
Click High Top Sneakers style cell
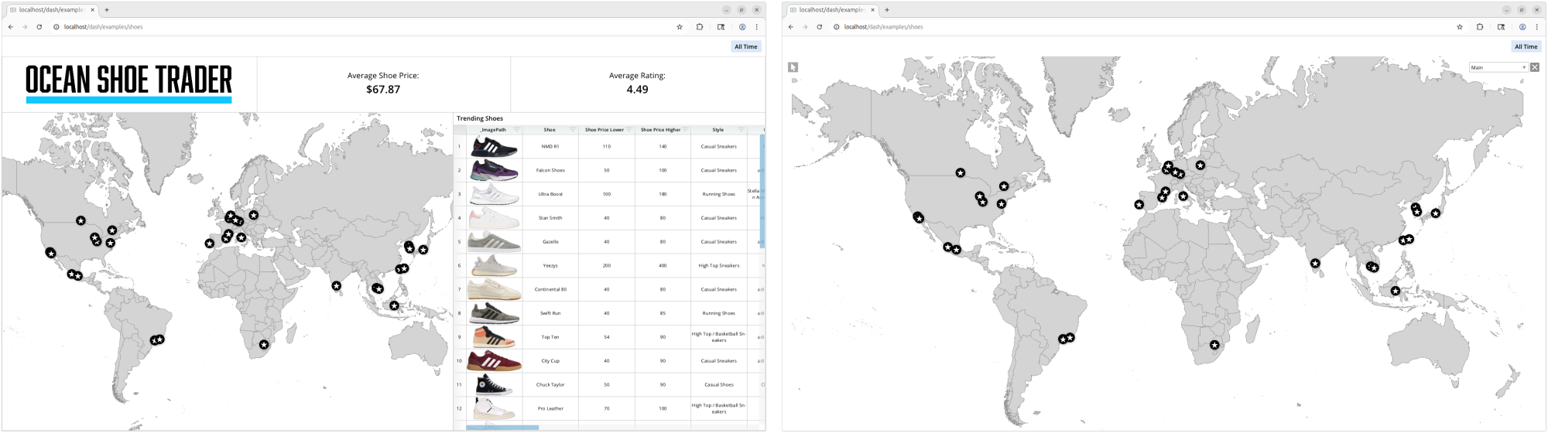coord(719,265)
